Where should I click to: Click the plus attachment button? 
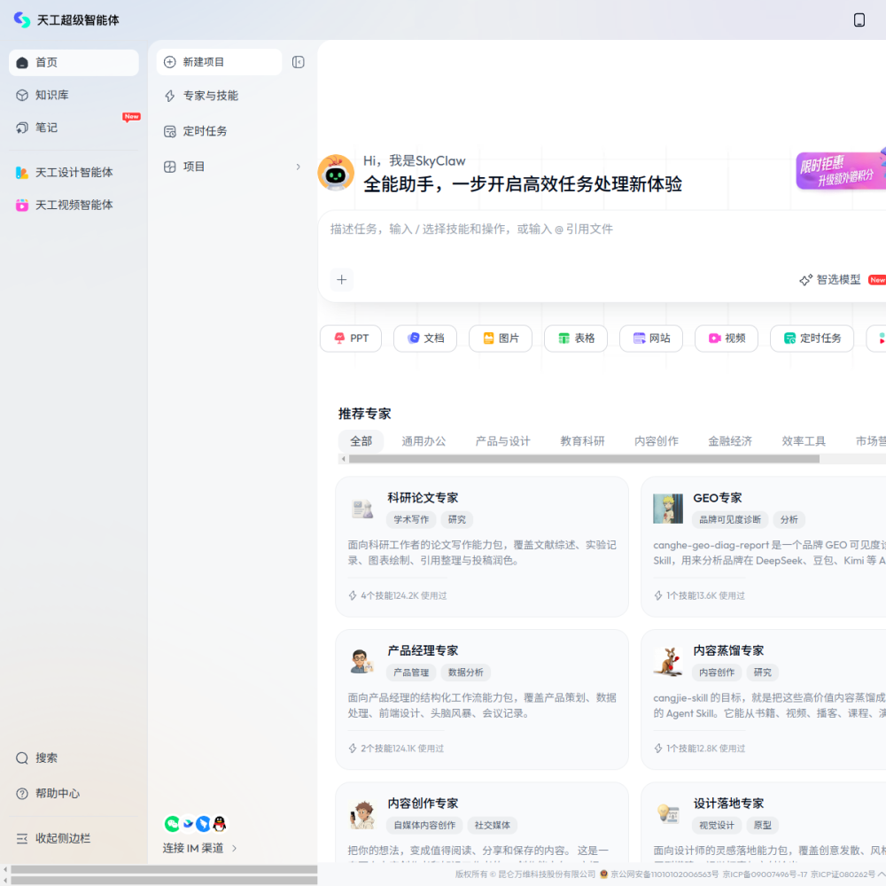[x=342, y=280]
